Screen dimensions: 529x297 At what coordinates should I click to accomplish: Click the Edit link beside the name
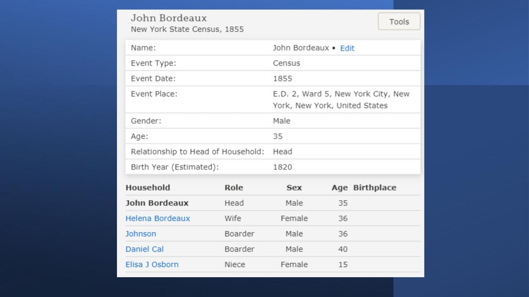(347, 48)
